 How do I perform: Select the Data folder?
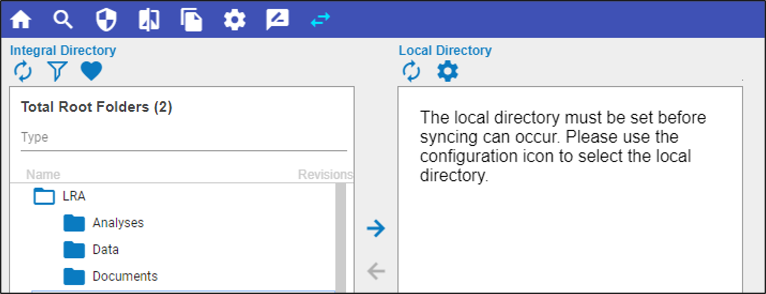click(105, 250)
